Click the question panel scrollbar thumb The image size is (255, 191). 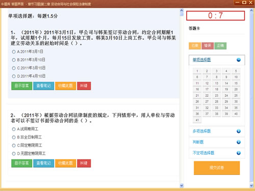pyautogui.click(x=182, y=14)
